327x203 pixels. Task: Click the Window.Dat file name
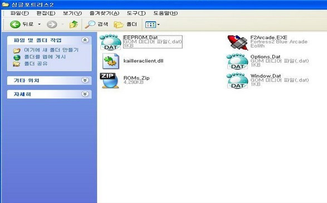[x=266, y=76]
